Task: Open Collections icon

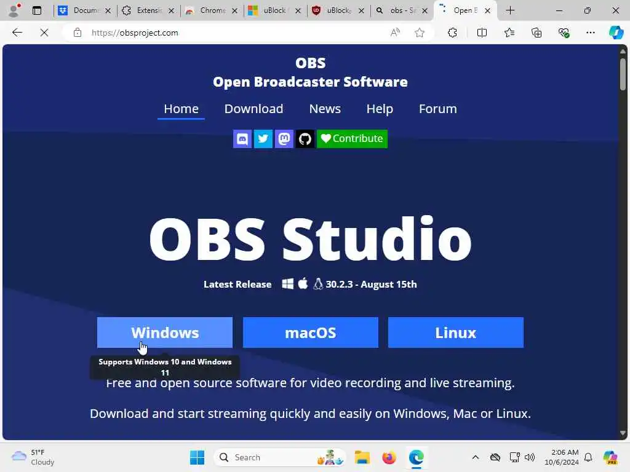Action: click(536, 33)
